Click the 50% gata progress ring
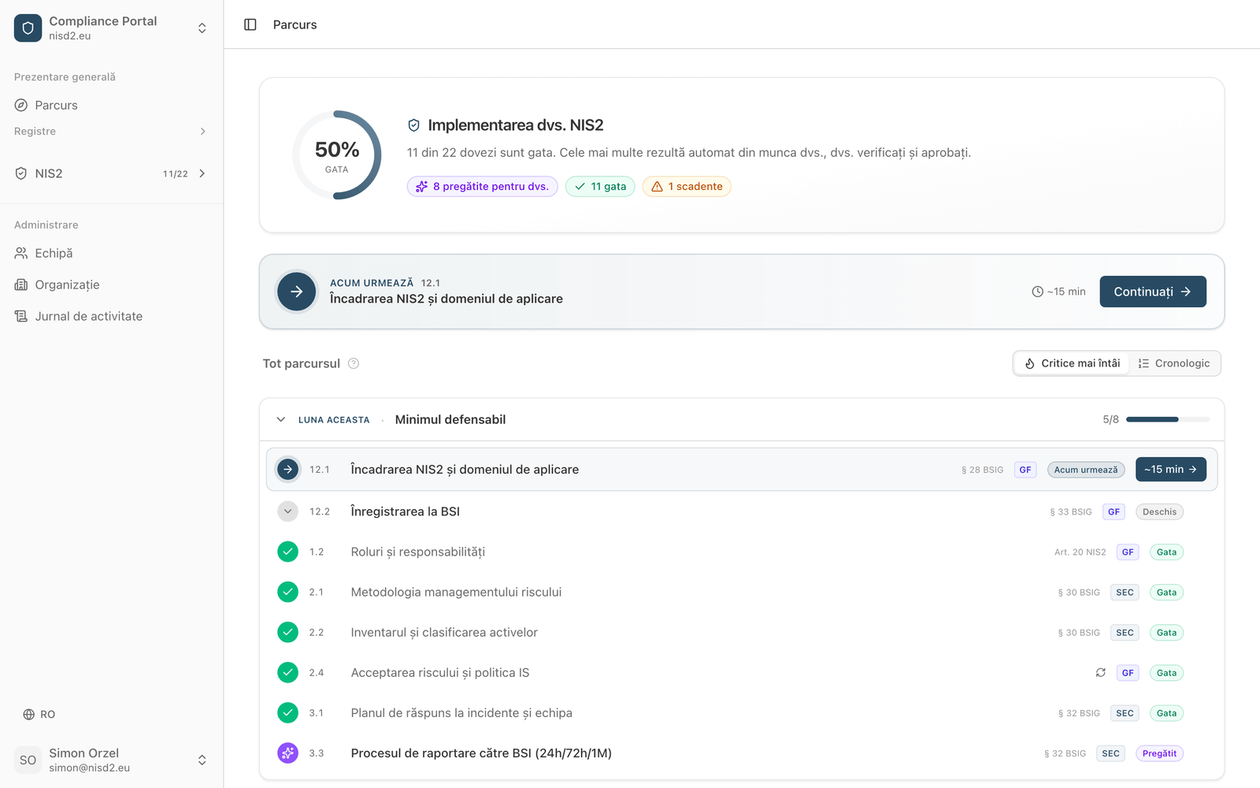This screenshot has width=1260, height=788. 337,155
